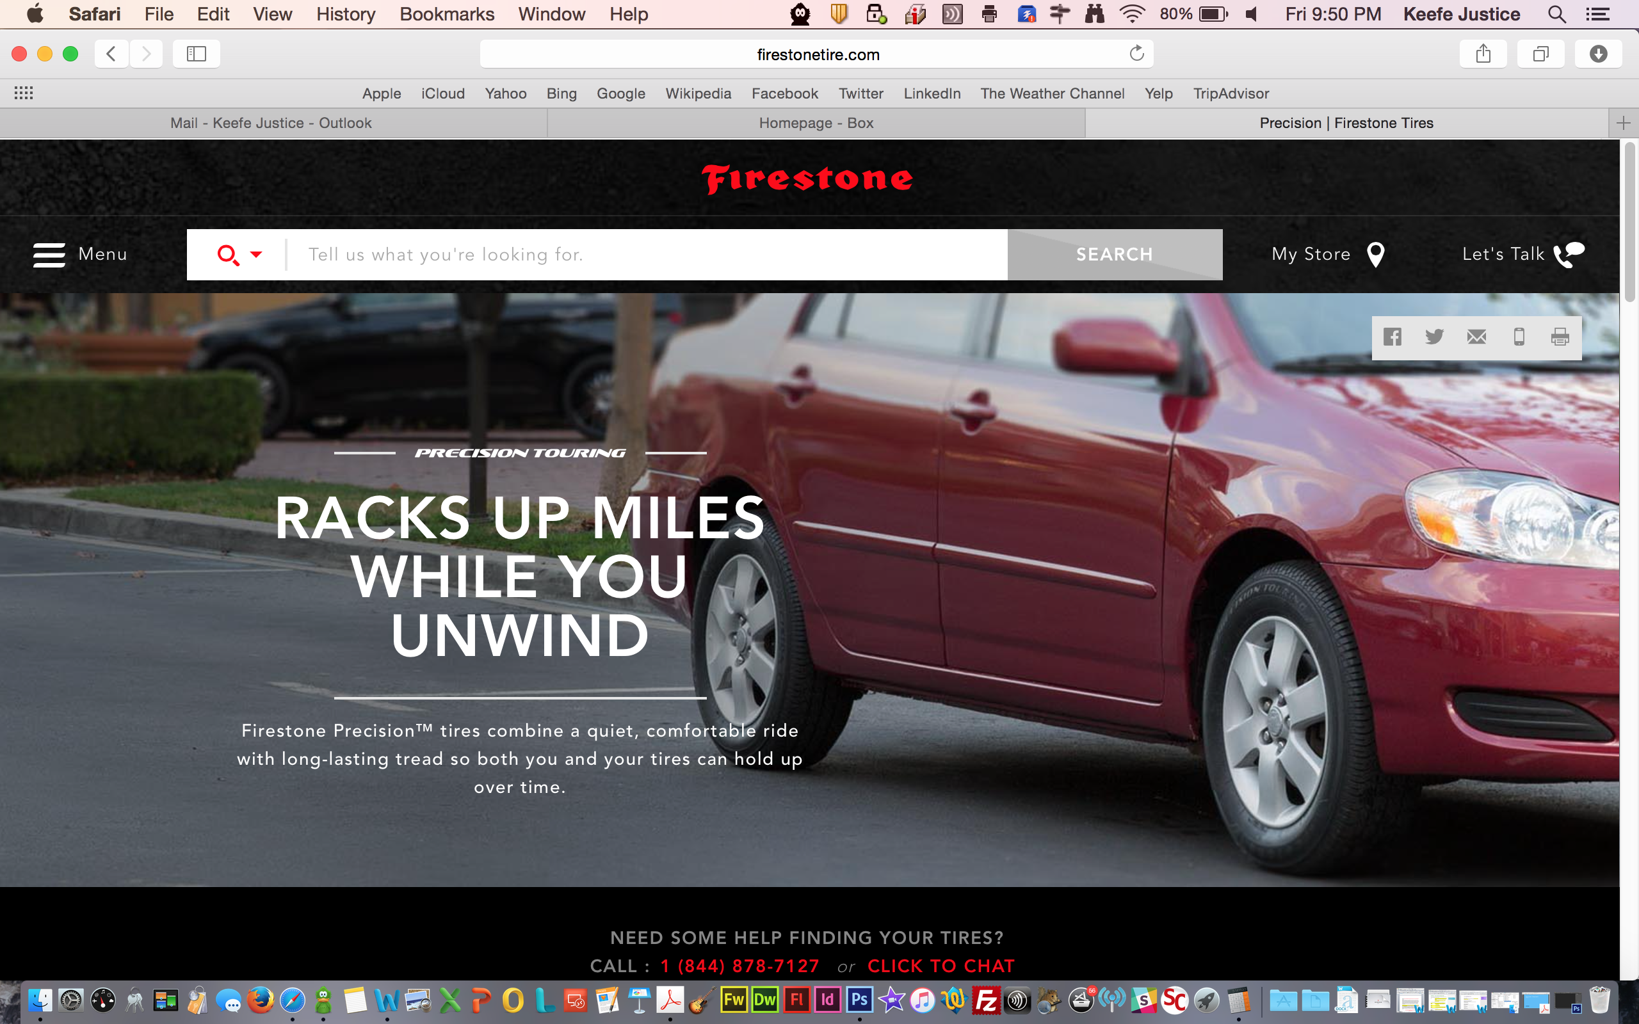Click the Twitter share icon

[x=1435, y=337]
